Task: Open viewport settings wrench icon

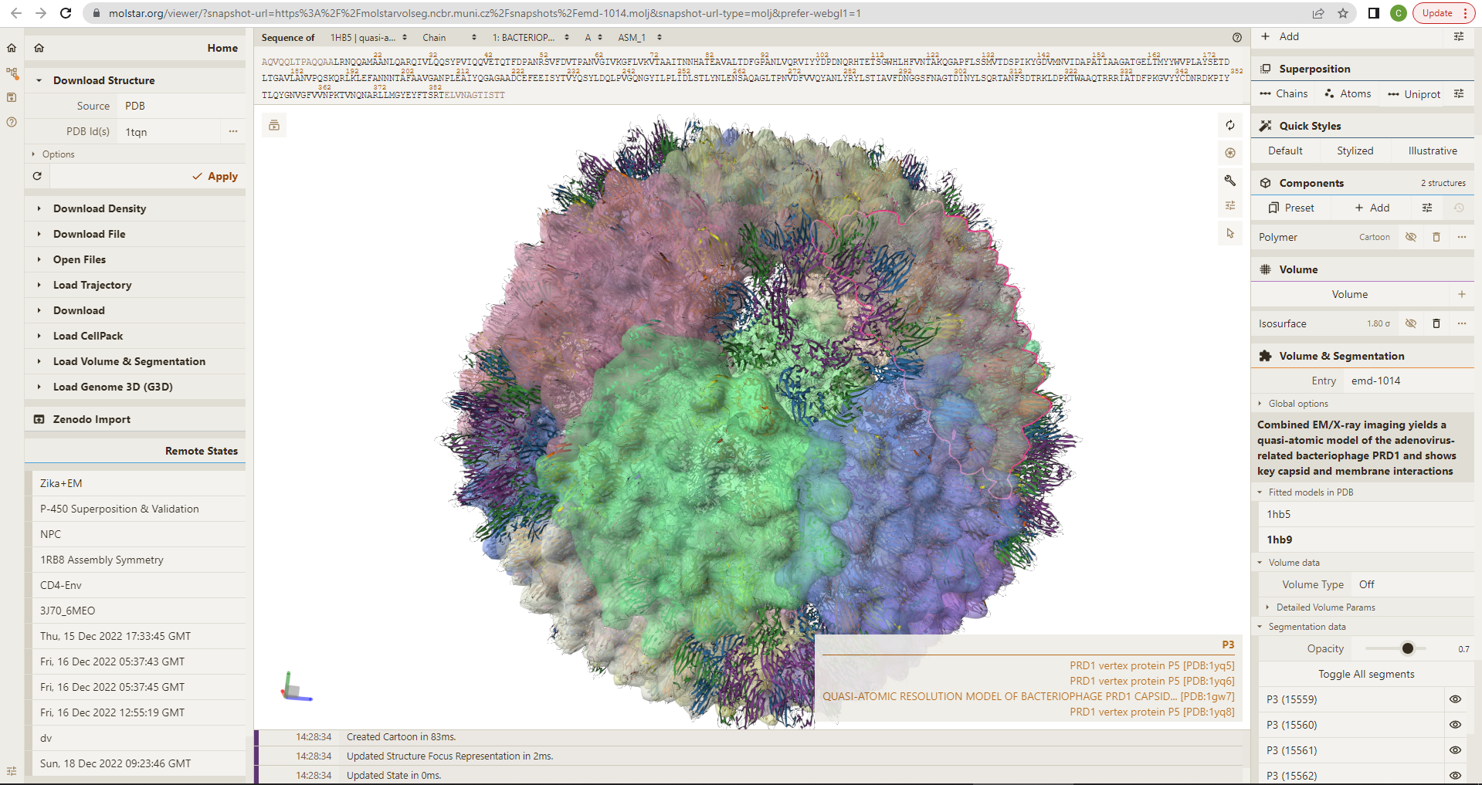Action: click(1230, 180)
